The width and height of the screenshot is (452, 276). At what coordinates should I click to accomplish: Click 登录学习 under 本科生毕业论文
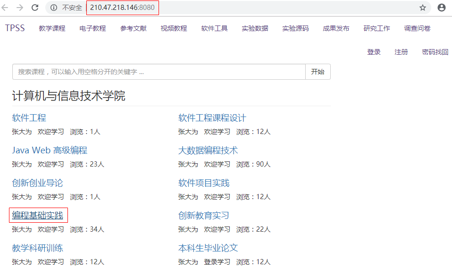pos(217,262)
